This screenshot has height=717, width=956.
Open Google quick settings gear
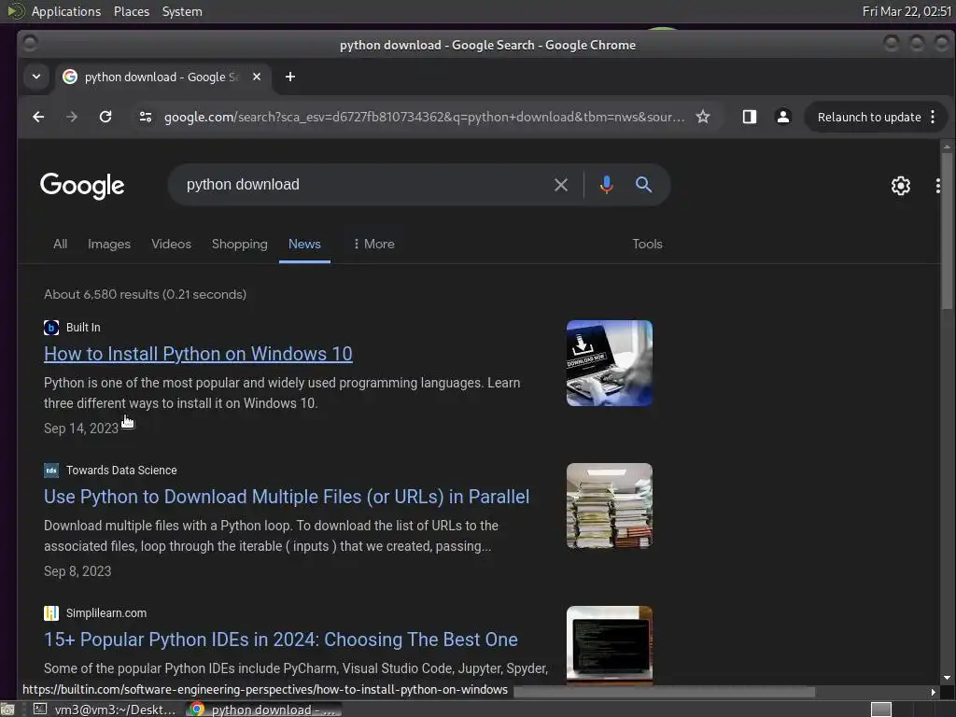tap(901, 186)
